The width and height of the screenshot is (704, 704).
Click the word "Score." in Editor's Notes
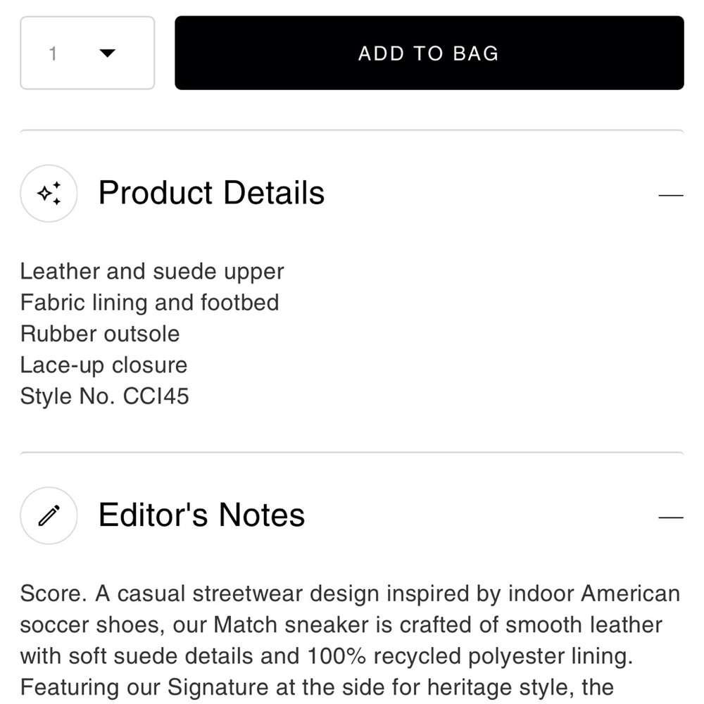click(x=54, y=594)
